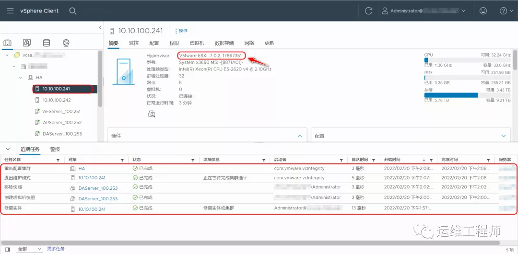Collapse the recent tasks bottom panel

(8, 149)
